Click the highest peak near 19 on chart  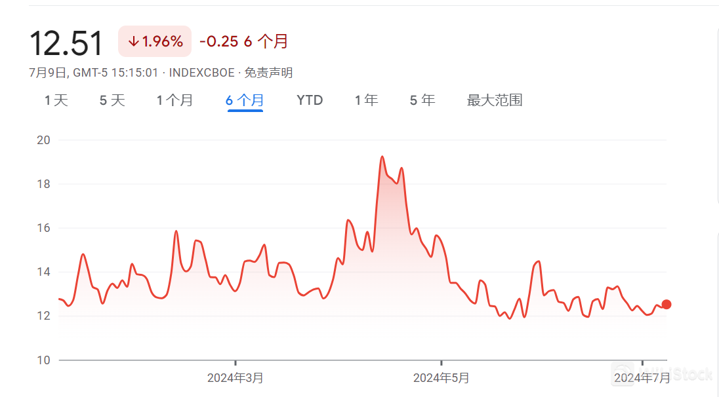coord(382,157)
